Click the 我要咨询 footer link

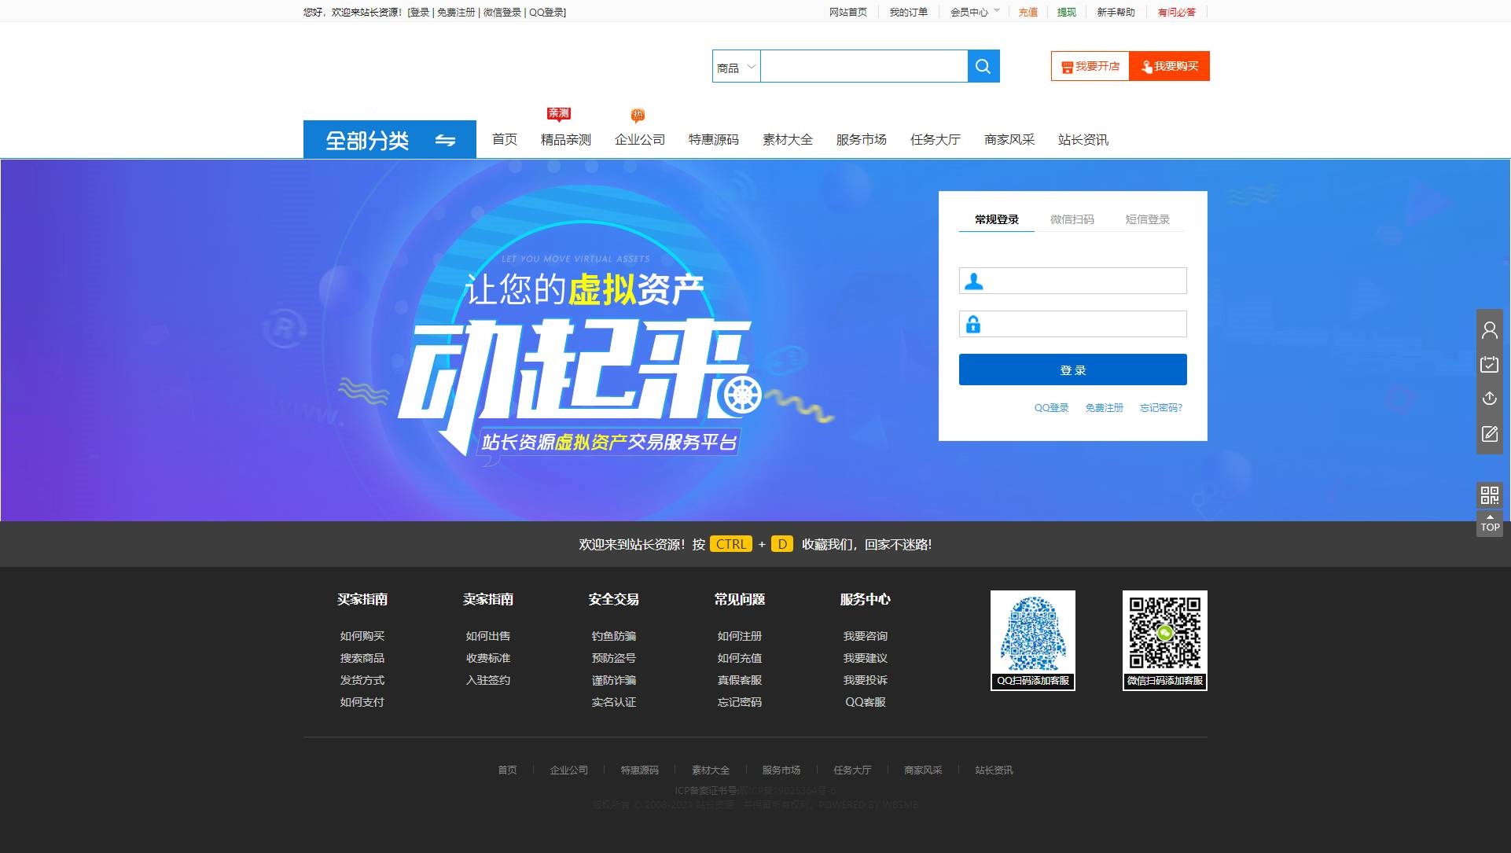pyautogui.click(x=865, y=636)
